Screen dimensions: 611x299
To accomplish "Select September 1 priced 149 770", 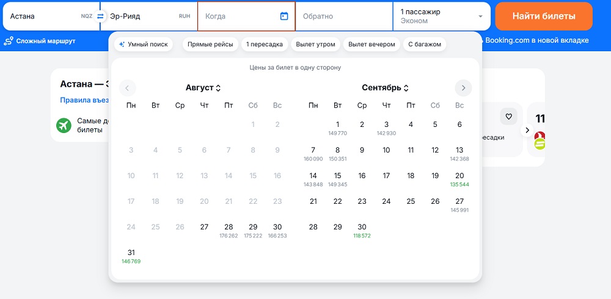I will [337, 128].
